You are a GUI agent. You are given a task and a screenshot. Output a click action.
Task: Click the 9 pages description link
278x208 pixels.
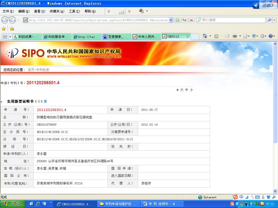[x=39, y=101]
